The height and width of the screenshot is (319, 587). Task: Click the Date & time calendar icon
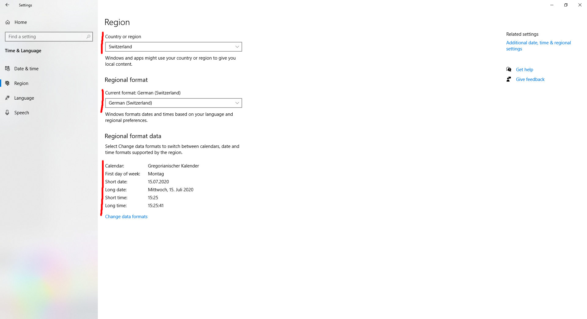[8, 68]
